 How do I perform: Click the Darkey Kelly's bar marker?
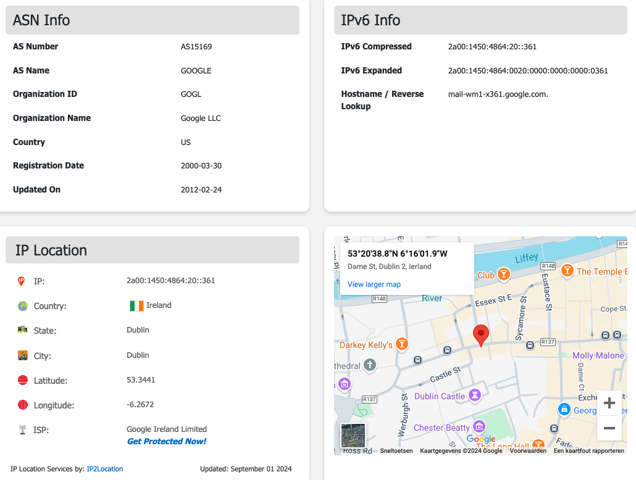tap(402, 344)
